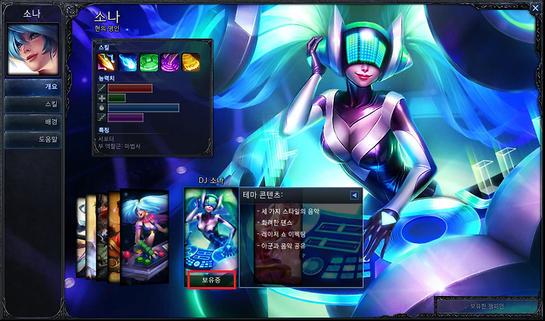Select the blue orb Hymn of Valor skill icon

pos(128,62)
